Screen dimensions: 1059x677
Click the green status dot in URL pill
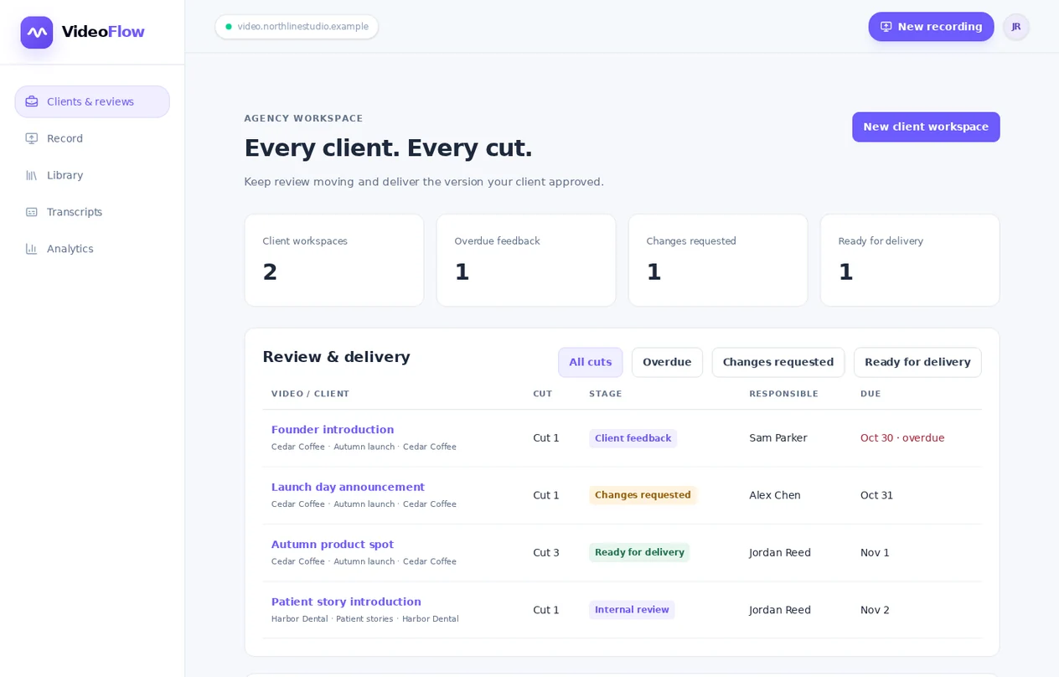point(229,27)
